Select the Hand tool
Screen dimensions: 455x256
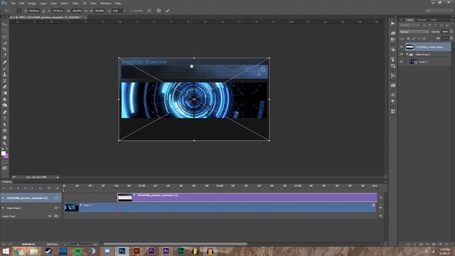click(x=5, y=137)
